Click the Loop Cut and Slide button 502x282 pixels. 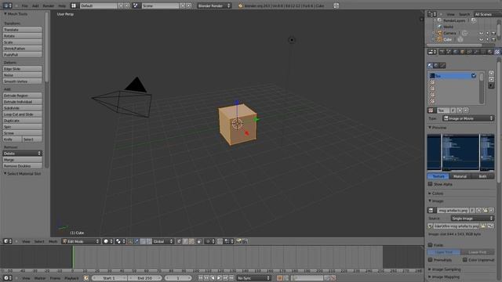click(23, 114)
